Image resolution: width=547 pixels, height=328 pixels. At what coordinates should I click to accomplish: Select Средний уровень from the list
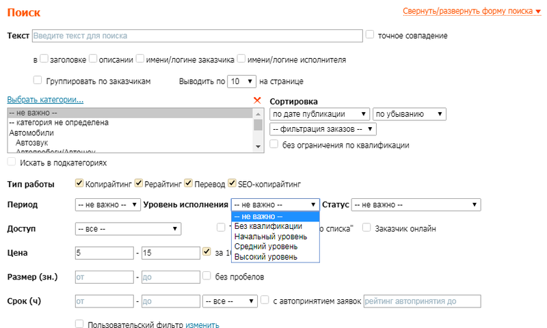pos(265,246)
